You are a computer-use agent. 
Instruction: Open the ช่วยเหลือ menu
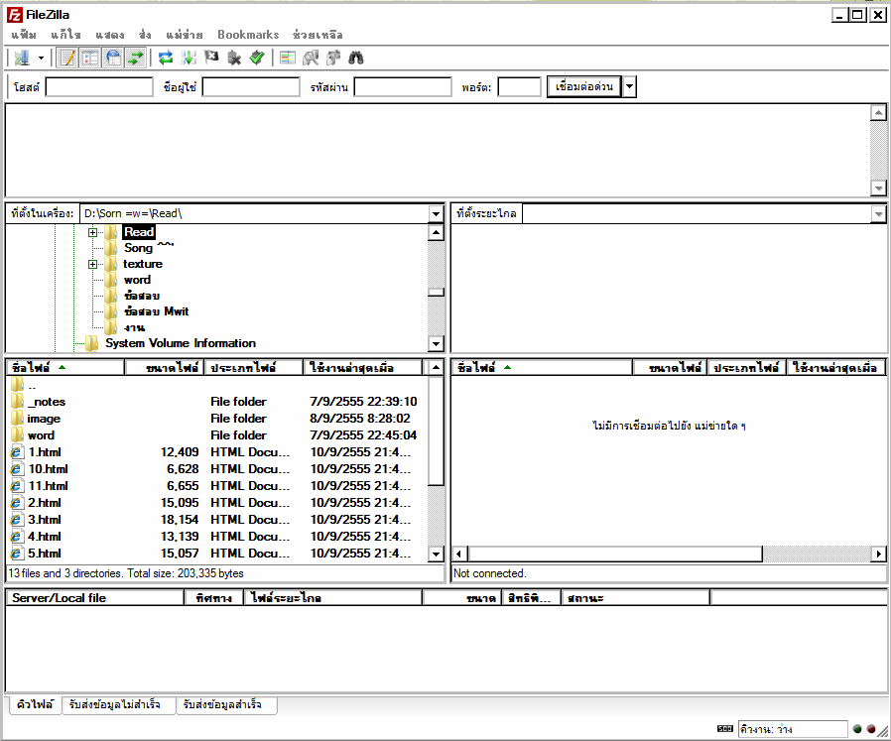318,35
